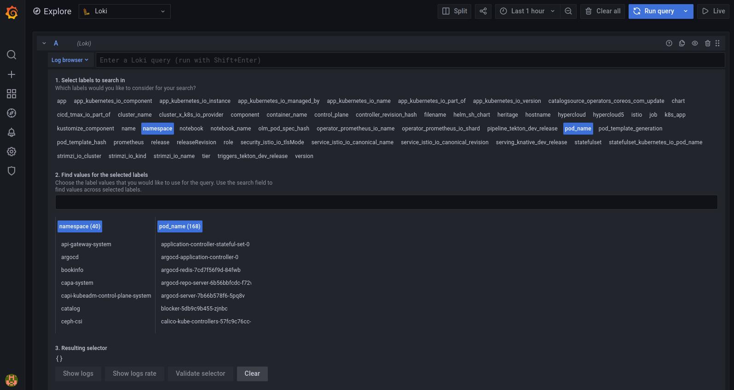734x390 pixels.
Task: Select the filename label
Action: (x=435, y=115)
